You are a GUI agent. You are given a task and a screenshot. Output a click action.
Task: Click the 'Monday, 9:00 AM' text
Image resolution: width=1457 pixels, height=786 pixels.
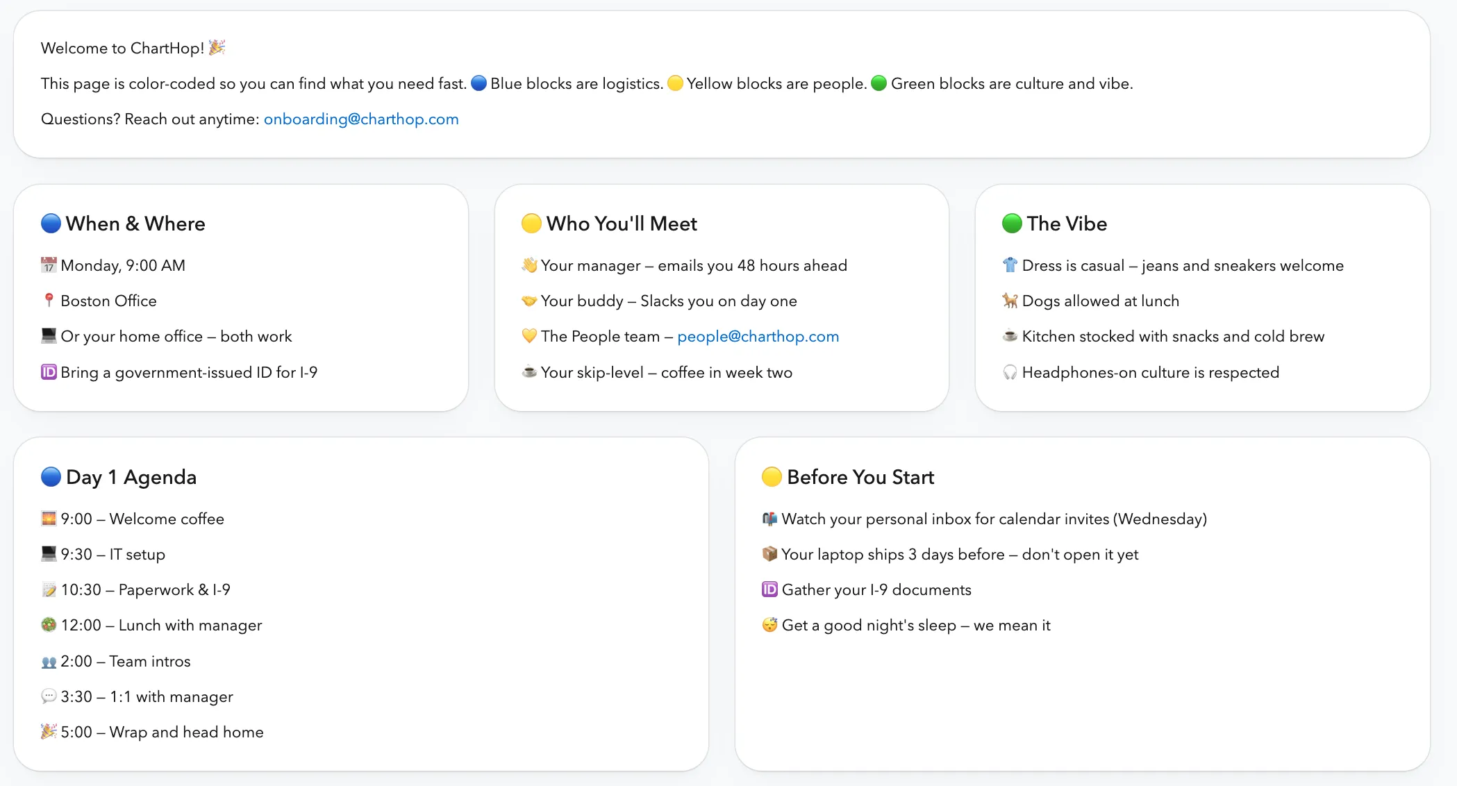[123, 265]
